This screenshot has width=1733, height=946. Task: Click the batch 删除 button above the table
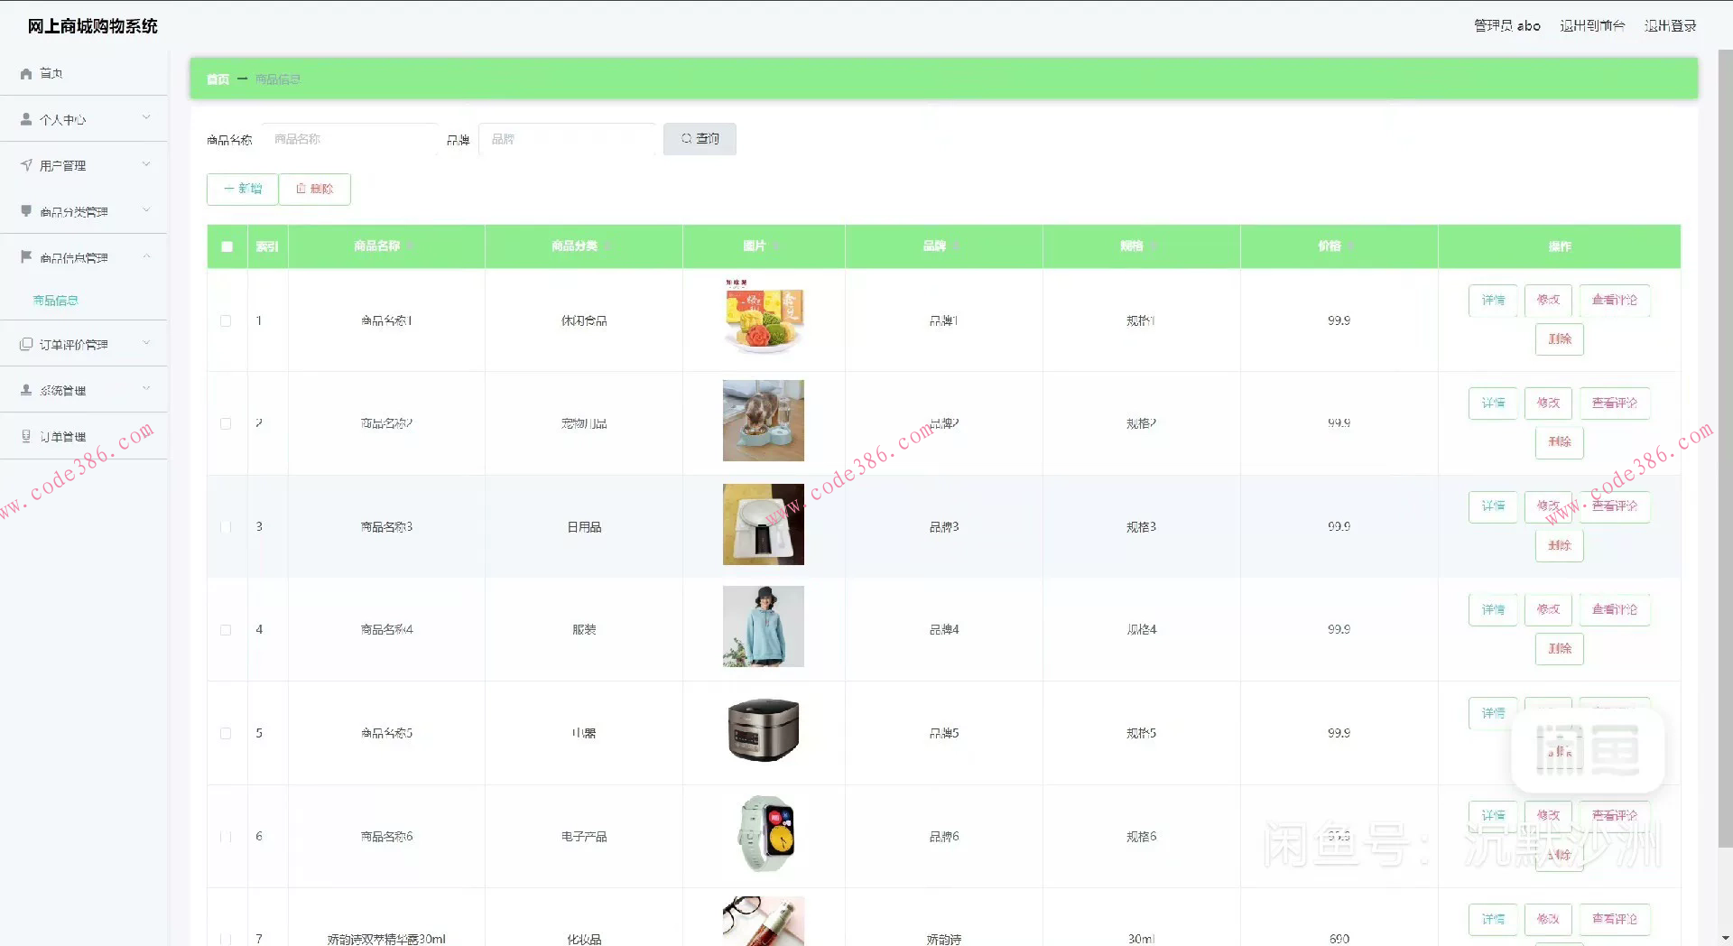[314, 189]
